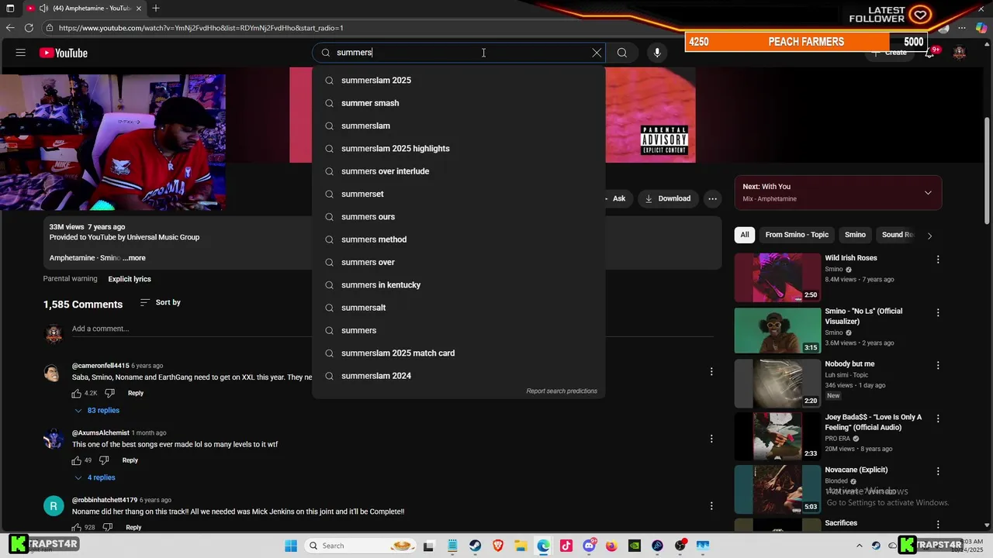This screenshot has width=993, height=558.
Task: Open options for 'Nobody but me'
Action: (x=938, y=366)
